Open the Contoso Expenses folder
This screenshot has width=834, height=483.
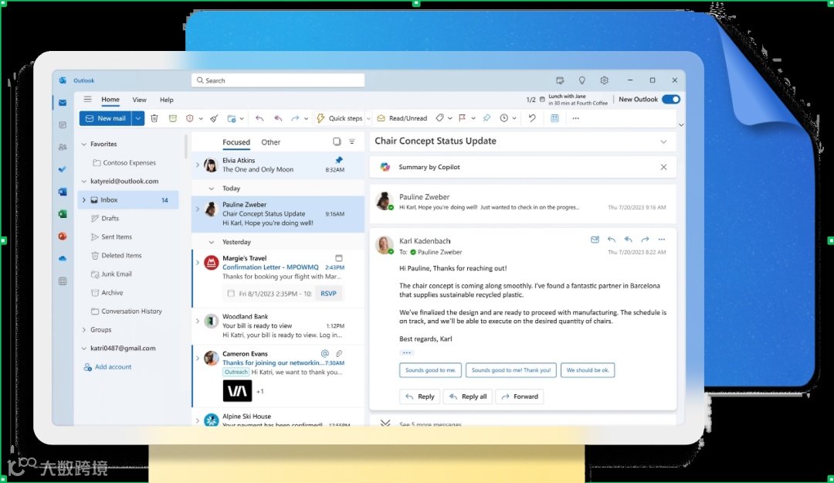[124, 163]
